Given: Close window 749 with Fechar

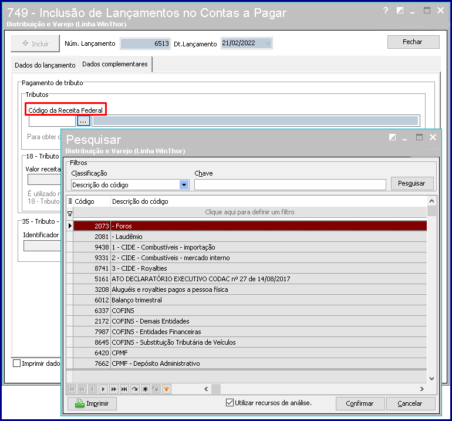Looking at the screenshot, I should tap(413, 42).
